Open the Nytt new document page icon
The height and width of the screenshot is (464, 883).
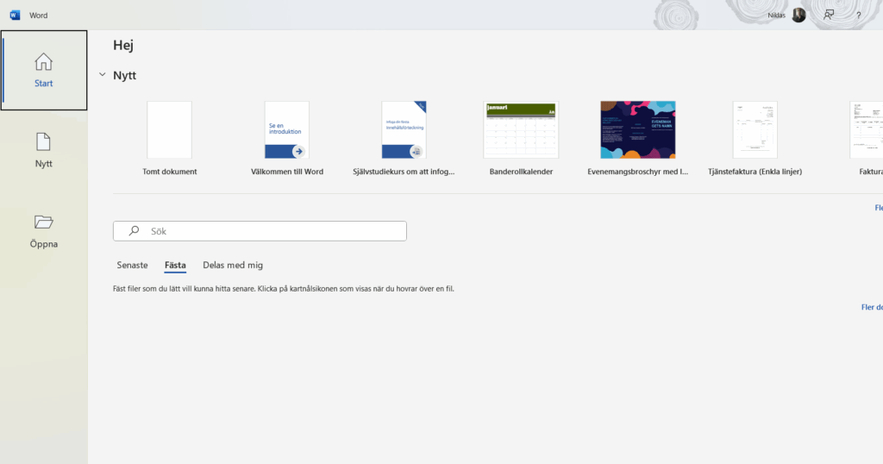tap(43, 141)
